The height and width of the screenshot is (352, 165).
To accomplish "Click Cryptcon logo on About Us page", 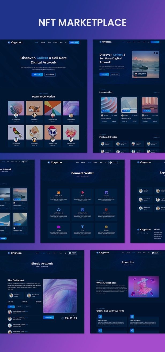I will click(103, 253).
